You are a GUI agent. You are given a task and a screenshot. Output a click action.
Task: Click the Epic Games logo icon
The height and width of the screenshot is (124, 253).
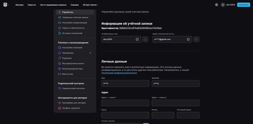click(5, 5)
